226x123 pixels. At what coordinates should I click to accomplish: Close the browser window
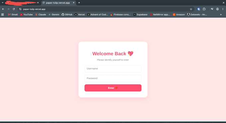[223, 3]
